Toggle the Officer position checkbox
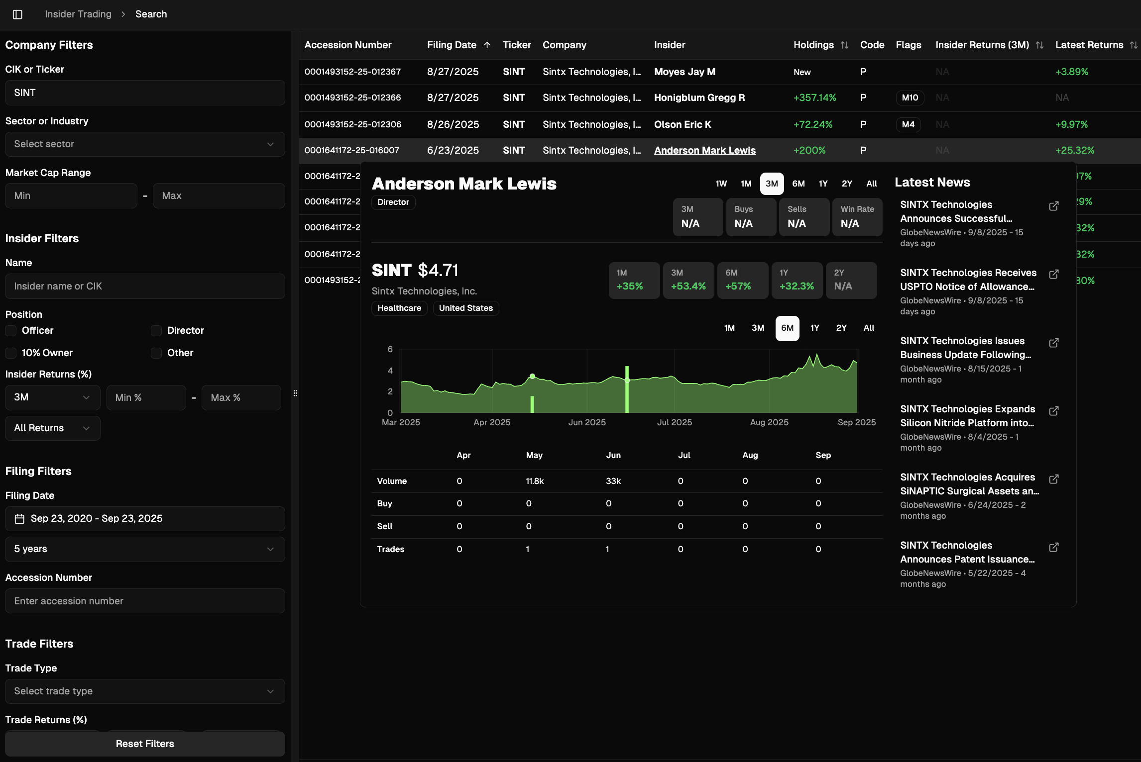This screenshot has width=1141, height=762. pyautogui.click(x=11, y=331)
